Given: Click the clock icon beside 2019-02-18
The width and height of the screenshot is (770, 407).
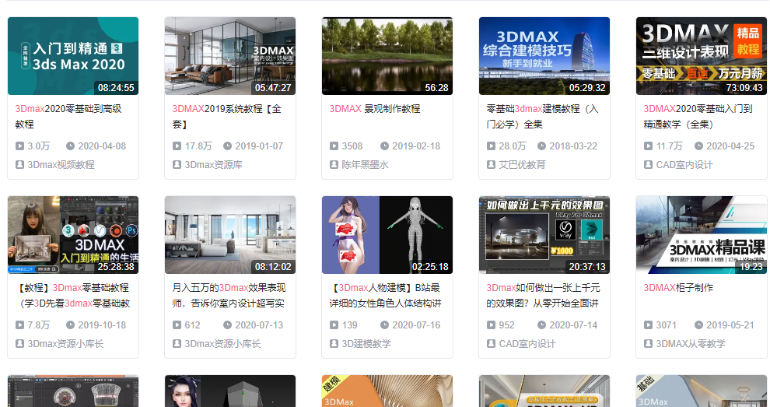Looking at the screenshot, I should tap(384, 146).
